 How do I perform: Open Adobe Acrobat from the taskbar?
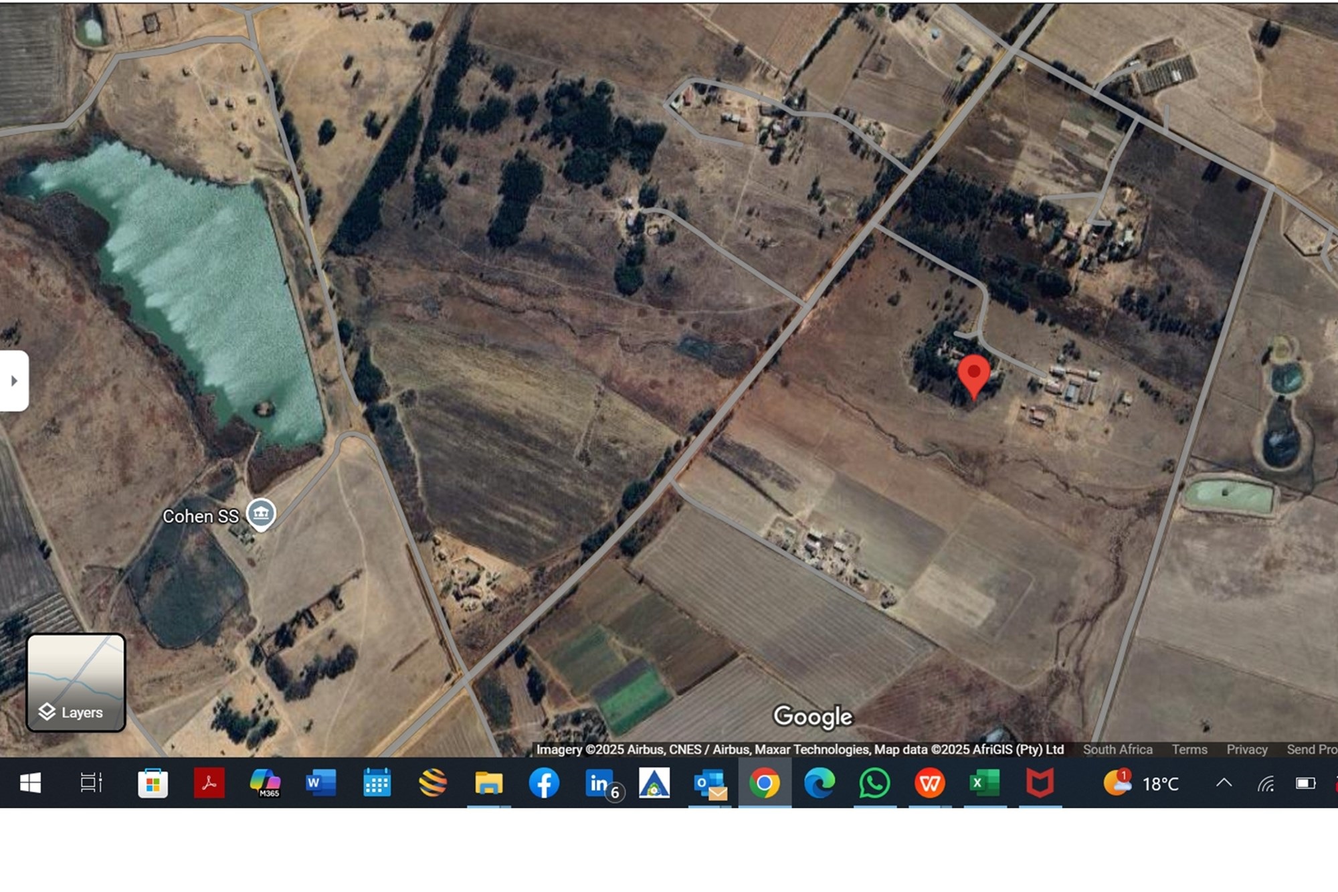click(209, 783)
